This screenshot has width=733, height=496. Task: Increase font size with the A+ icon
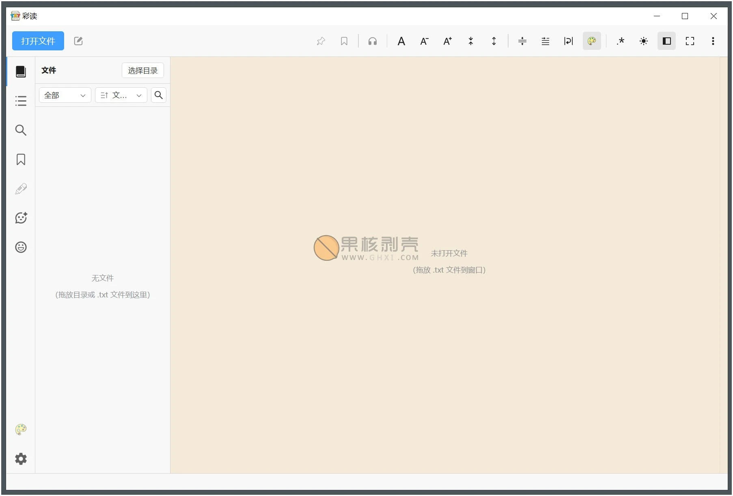point(448,41)
